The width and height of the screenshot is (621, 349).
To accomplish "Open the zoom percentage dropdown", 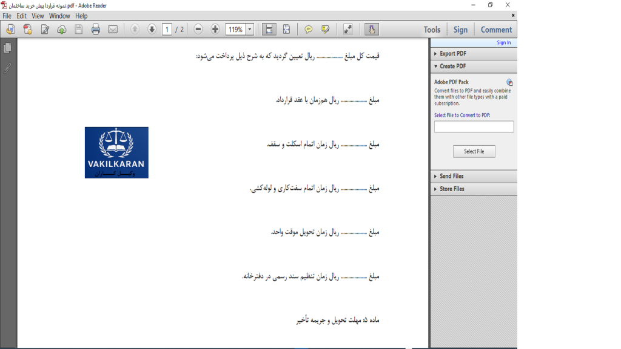I will pos(250,29).
